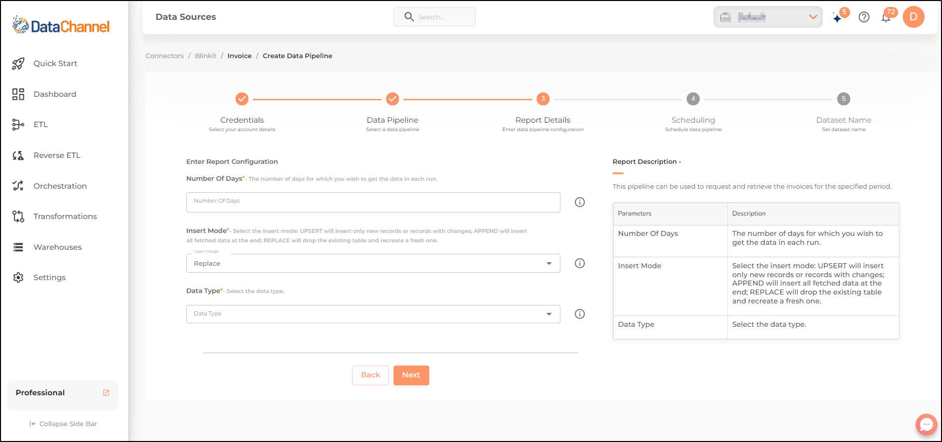The width and height of the screenshot is (942, 442).
Task: Collapse Side Bar
Action: click(63, 424)
